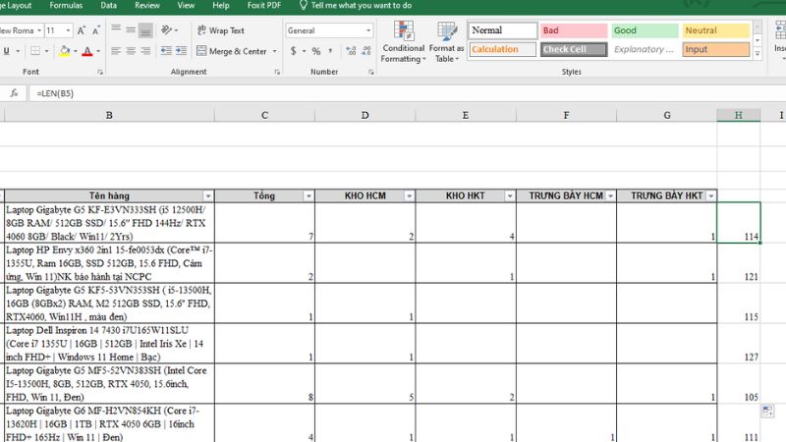Apply the Check Cell style
The height and width of the screenshot is (442, 786).
[574, 50]
